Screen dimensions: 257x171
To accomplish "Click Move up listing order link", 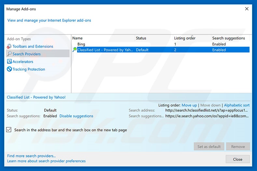I will coord(189,105).
